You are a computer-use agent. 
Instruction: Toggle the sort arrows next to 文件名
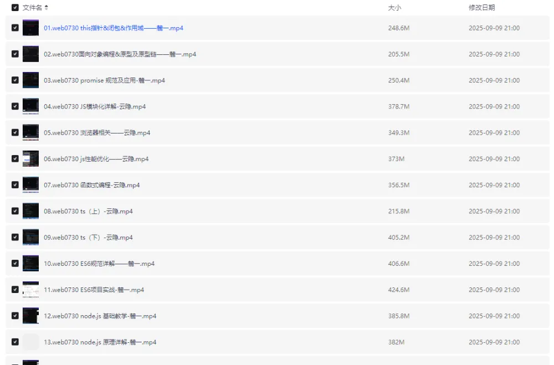(x=45, y=8)
